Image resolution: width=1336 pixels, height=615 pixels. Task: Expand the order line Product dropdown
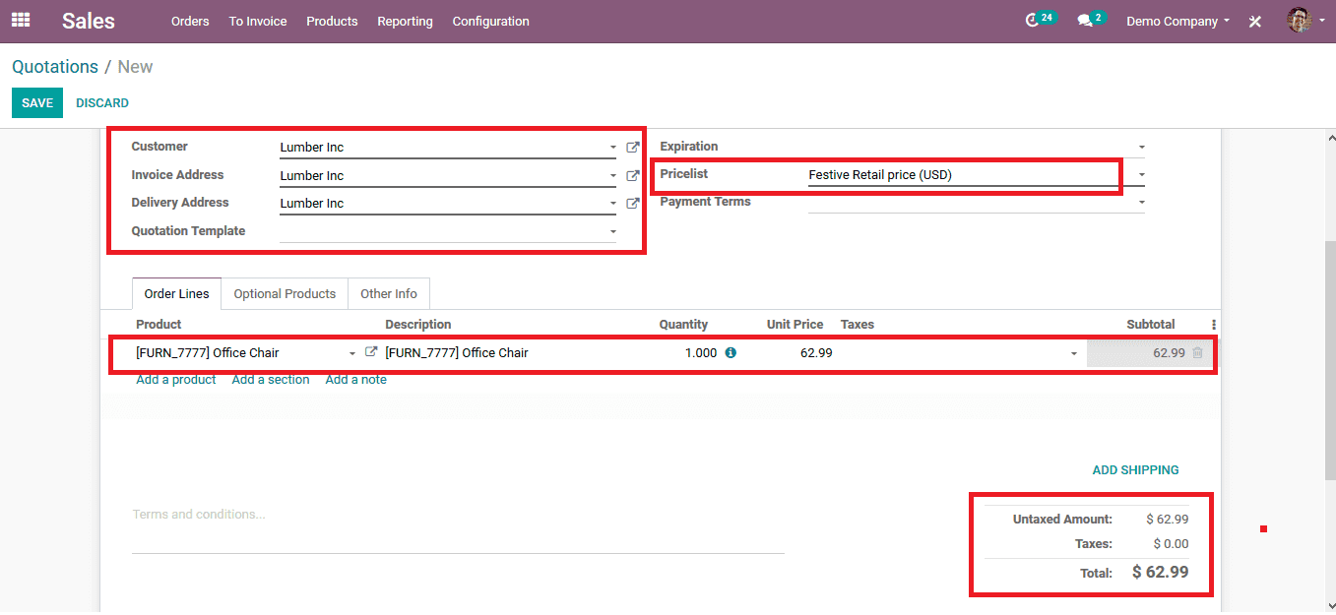coord(352,353)
